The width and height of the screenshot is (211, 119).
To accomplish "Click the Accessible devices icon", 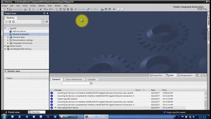I will (x=102, y=9).
